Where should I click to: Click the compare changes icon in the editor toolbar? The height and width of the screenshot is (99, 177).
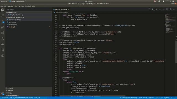tap(149, 9)
